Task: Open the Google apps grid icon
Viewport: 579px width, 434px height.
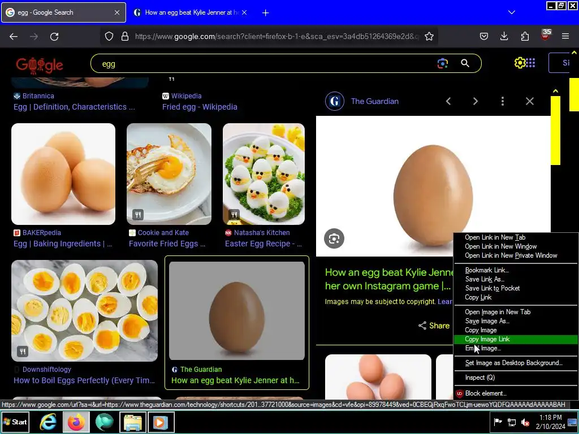Action: 530,63
